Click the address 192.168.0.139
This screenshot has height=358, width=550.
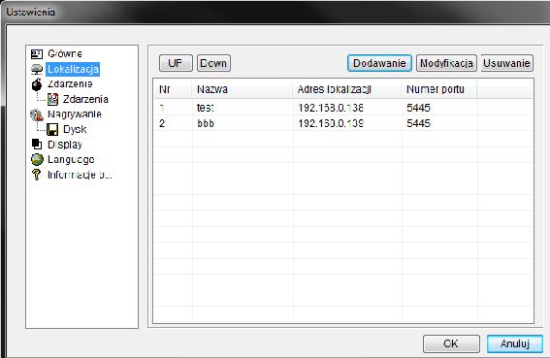click(331, 123)
